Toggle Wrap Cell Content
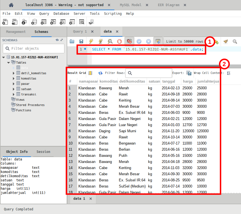The image size is (241, 214). tap(228, 73)
